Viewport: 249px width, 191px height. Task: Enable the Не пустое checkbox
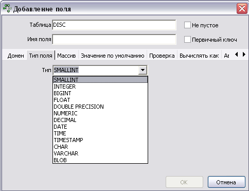click(187, 25)
